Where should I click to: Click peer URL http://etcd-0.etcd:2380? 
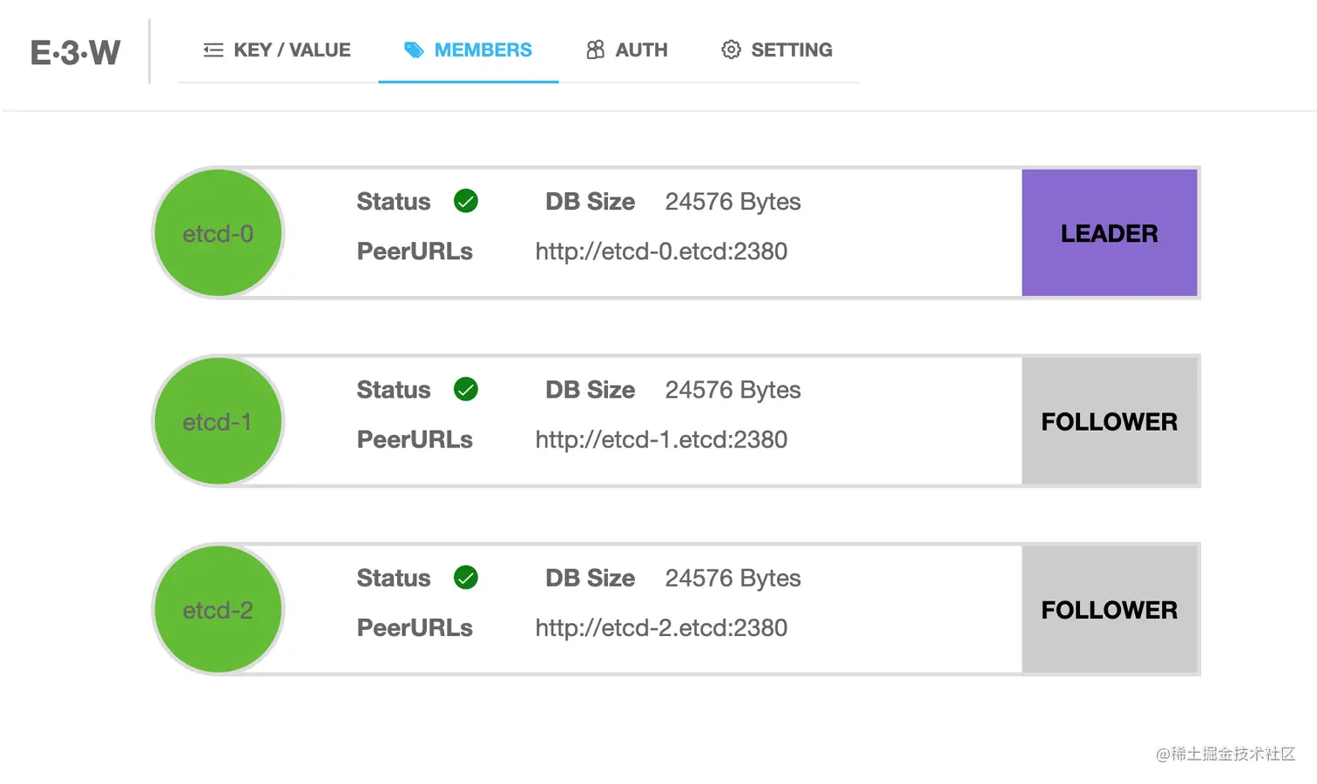pyautogui.click(x=661, y=251)
